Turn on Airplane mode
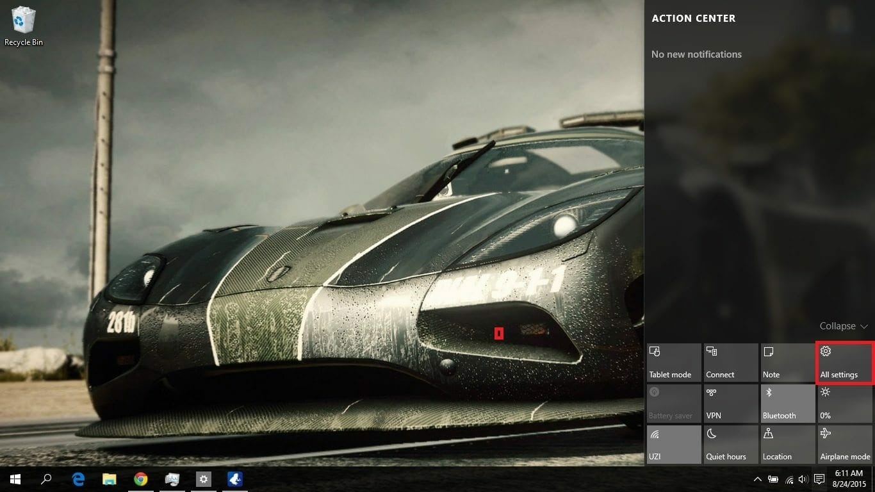The image size is (875, 492). pos(844,445)
